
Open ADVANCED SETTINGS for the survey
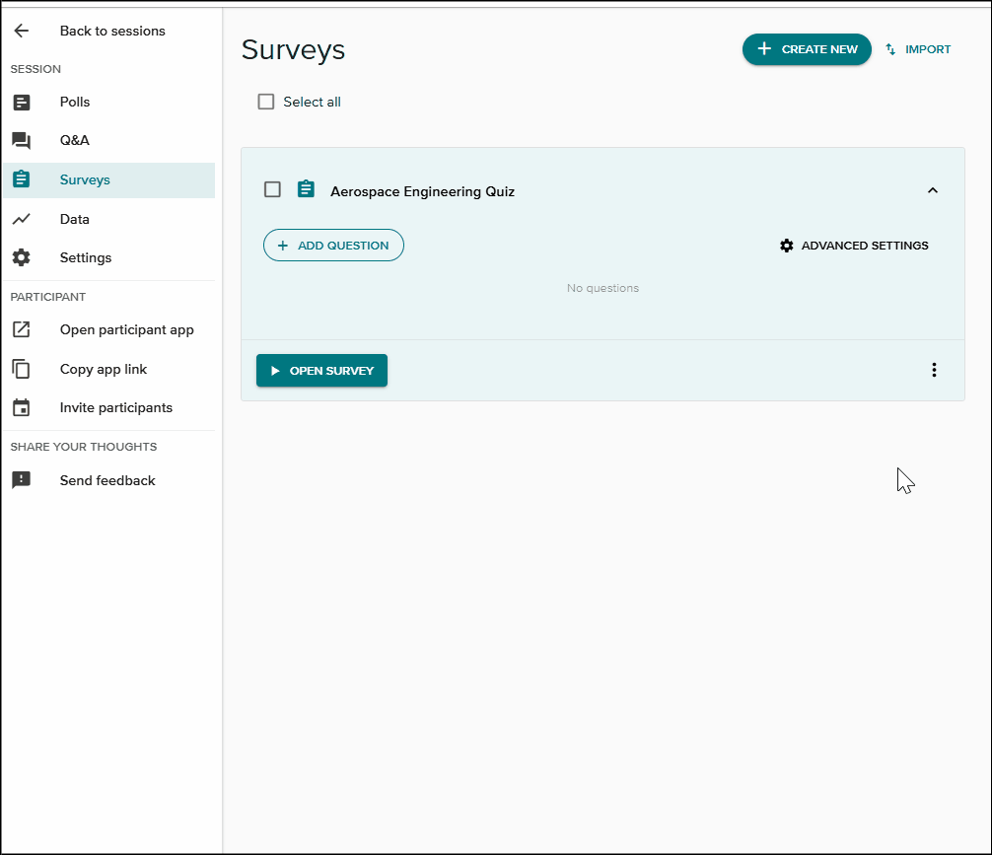point(854,245)
